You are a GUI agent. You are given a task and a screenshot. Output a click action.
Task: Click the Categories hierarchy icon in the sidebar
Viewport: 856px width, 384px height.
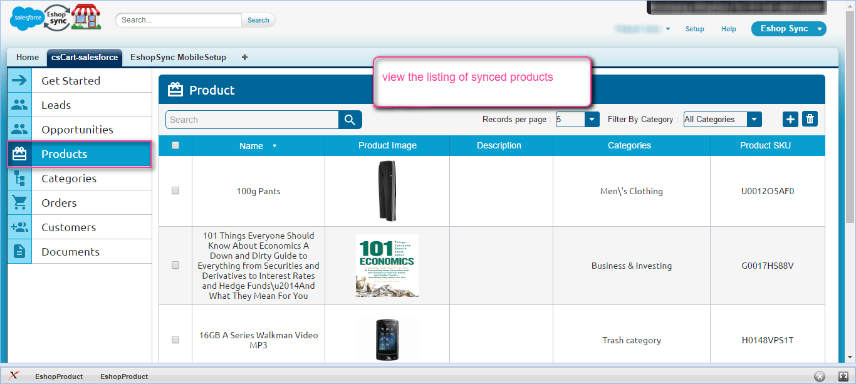tap(19, 178)
